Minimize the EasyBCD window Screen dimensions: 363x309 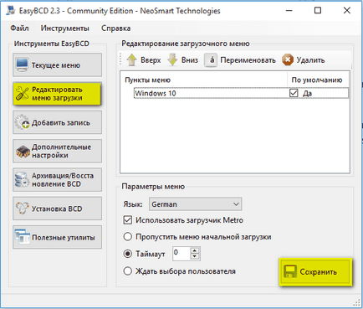pyautogui.click(x=289, y=11)
